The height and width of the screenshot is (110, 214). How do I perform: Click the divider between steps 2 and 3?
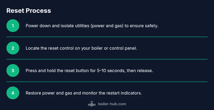coord(107,59)
